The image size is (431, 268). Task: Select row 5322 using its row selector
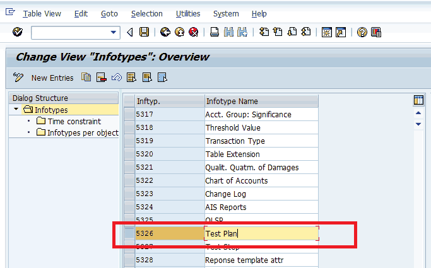[129, 181]
